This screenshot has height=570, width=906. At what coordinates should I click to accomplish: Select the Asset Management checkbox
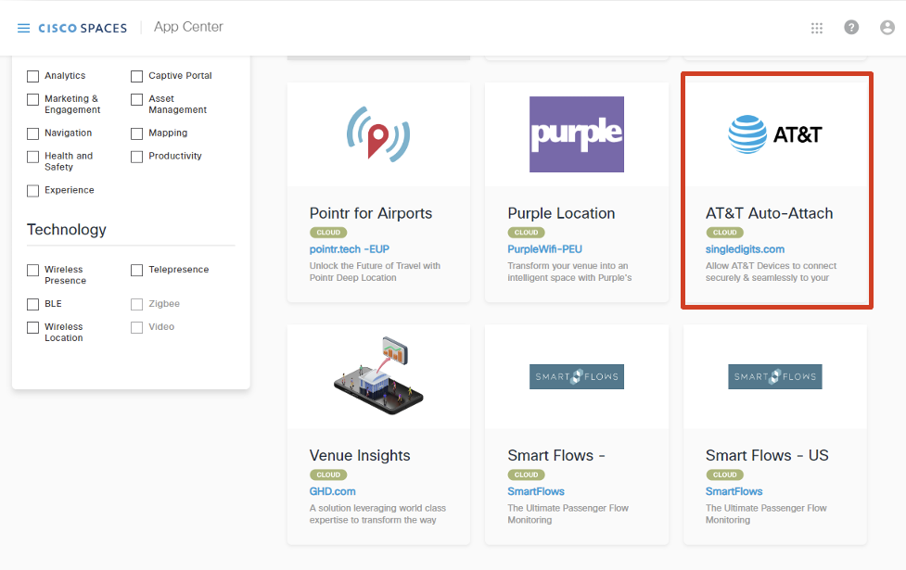(137, 99)
